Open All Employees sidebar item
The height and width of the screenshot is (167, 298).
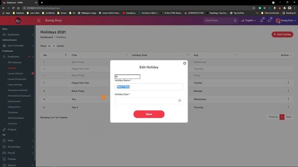(14, 62)
